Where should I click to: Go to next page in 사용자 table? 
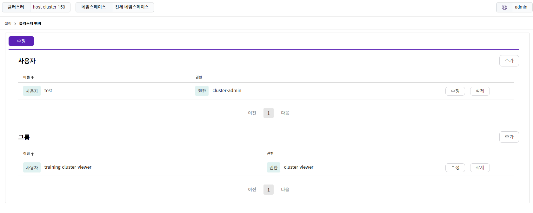(285, 113)
